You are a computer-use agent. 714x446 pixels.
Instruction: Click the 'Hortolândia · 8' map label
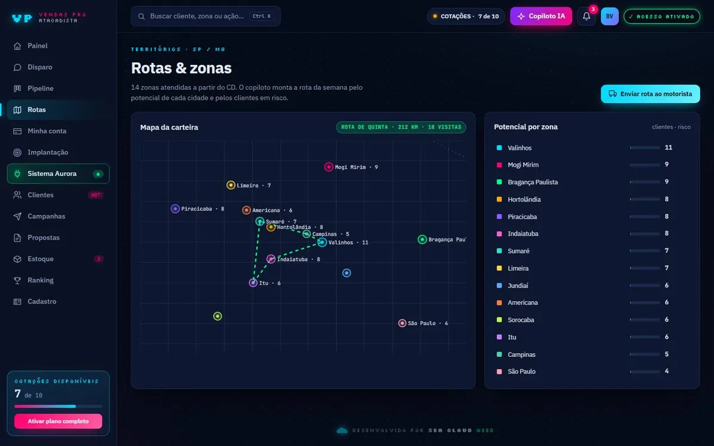pos(300,227)
